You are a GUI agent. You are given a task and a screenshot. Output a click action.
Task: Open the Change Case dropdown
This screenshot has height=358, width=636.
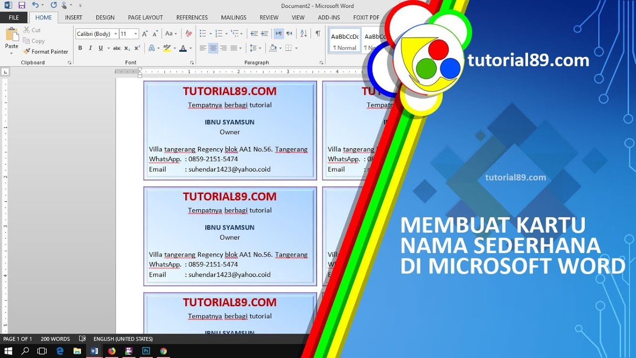pos(170,34)
